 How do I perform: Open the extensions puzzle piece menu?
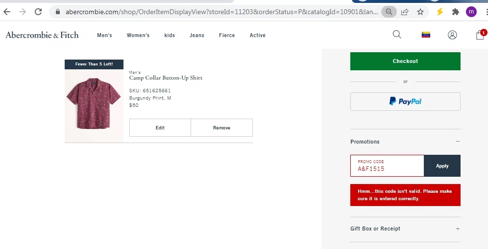click(455, 12)
